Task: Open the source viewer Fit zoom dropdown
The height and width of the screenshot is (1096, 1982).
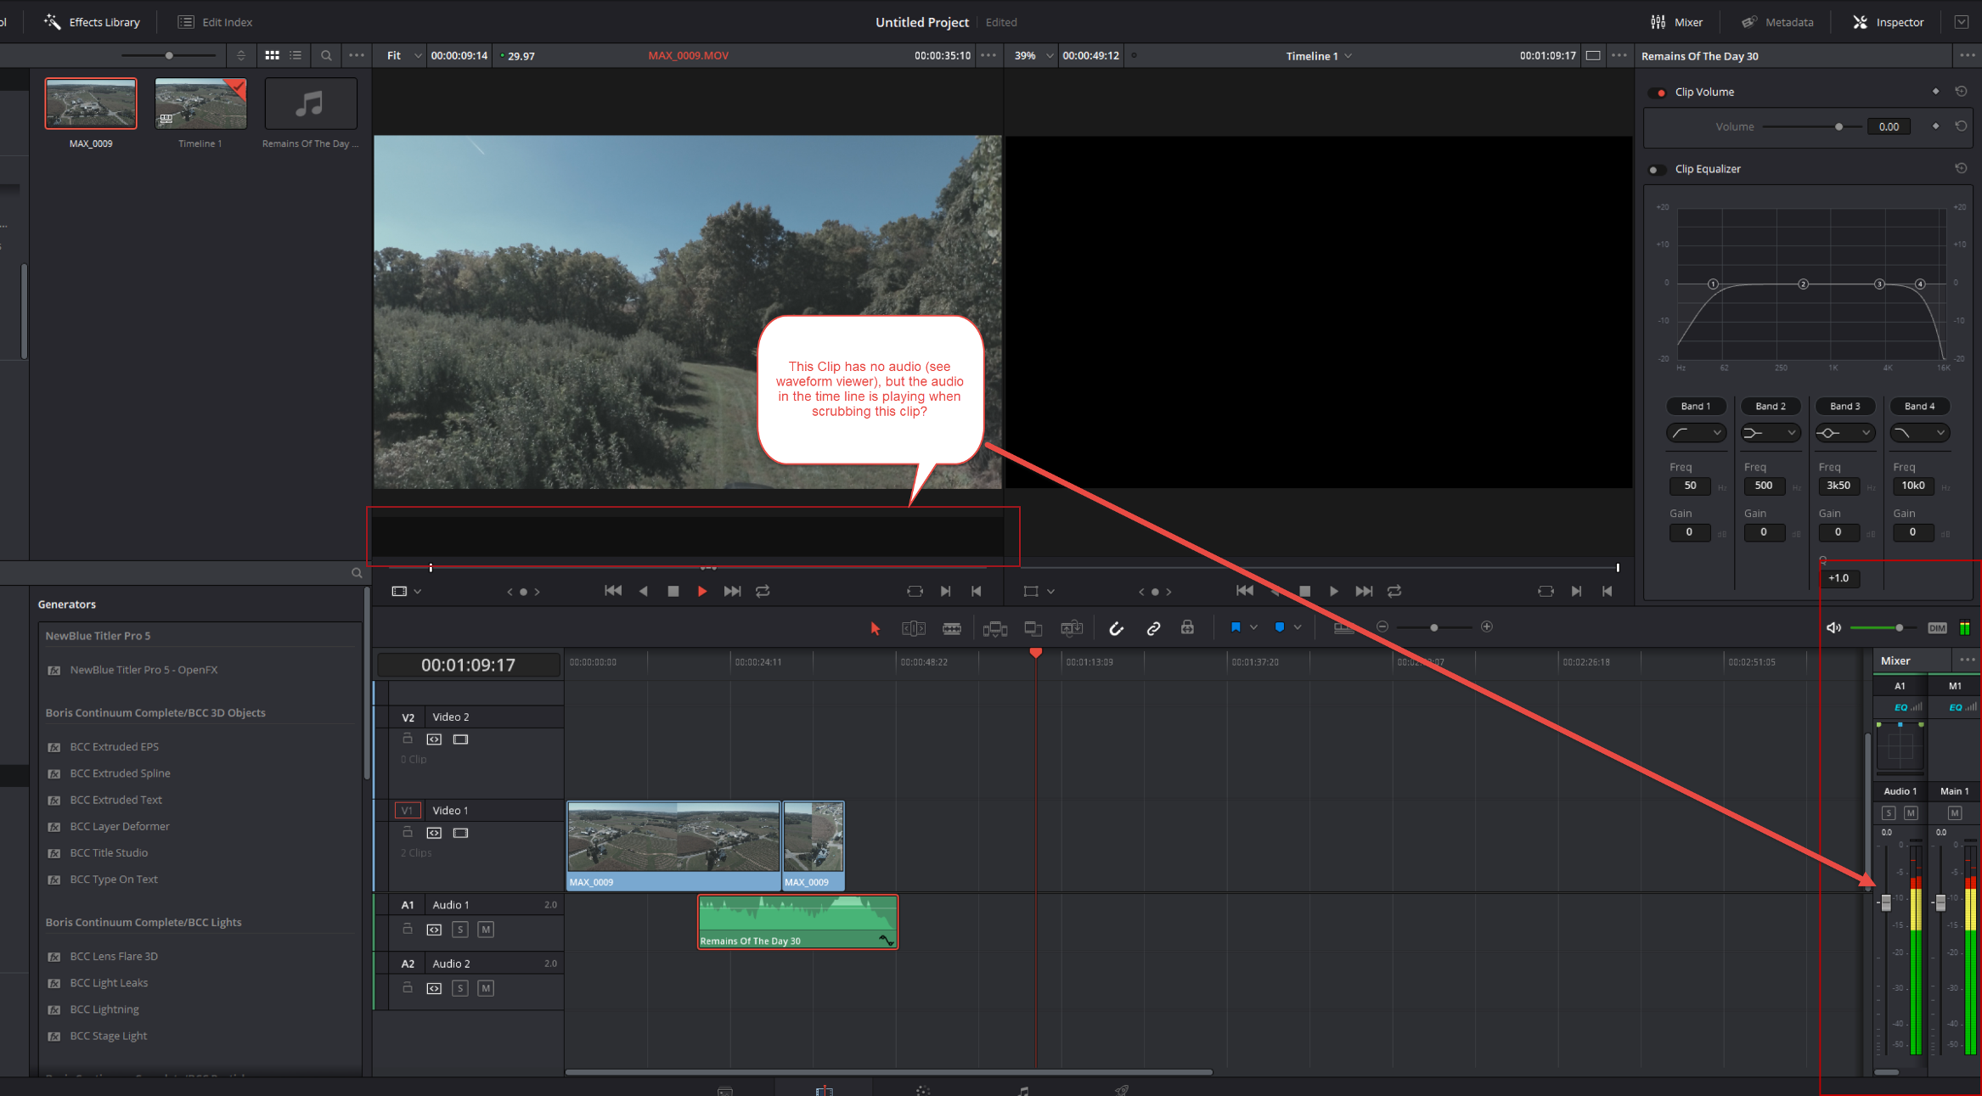Action: point(403,55)
